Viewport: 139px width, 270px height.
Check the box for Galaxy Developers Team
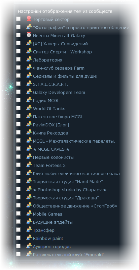(x=19, y=92)
